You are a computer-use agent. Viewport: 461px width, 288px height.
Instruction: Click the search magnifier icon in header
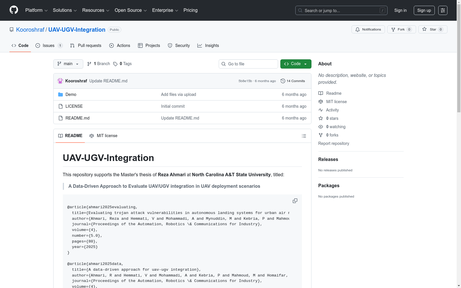[300, 10]
